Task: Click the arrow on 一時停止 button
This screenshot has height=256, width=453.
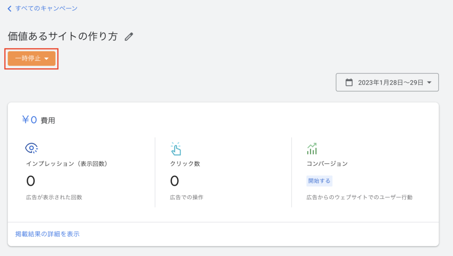Action: [x=46, y=59]
